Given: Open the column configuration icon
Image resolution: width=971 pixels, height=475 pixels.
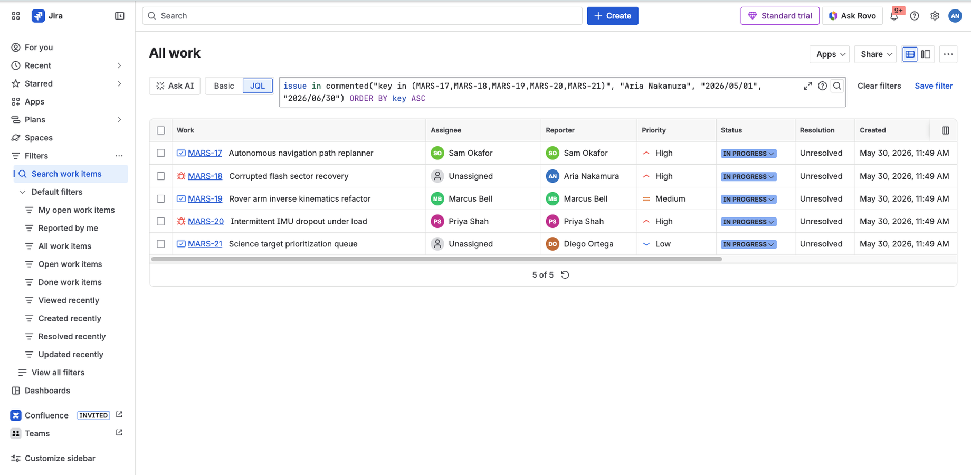Looking at the screenshot, I should pyautogui.click(x=945, y=130).
